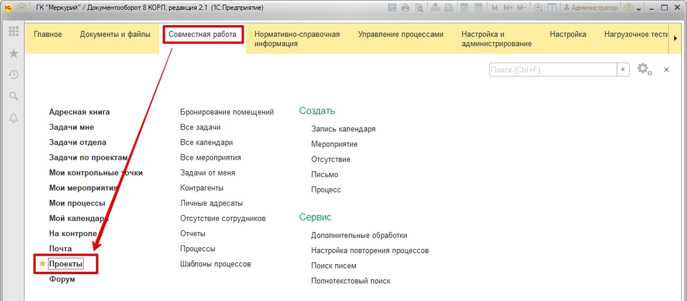687x301 pixels.
Task: Switch to the Главное section
Action: 48,34
